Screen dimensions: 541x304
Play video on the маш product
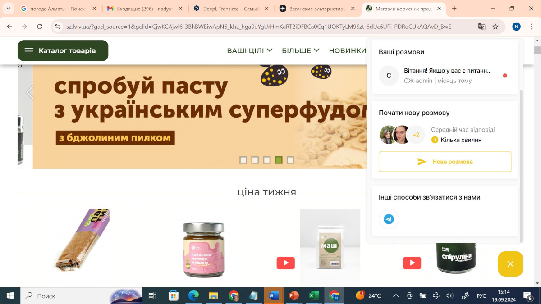285,263
